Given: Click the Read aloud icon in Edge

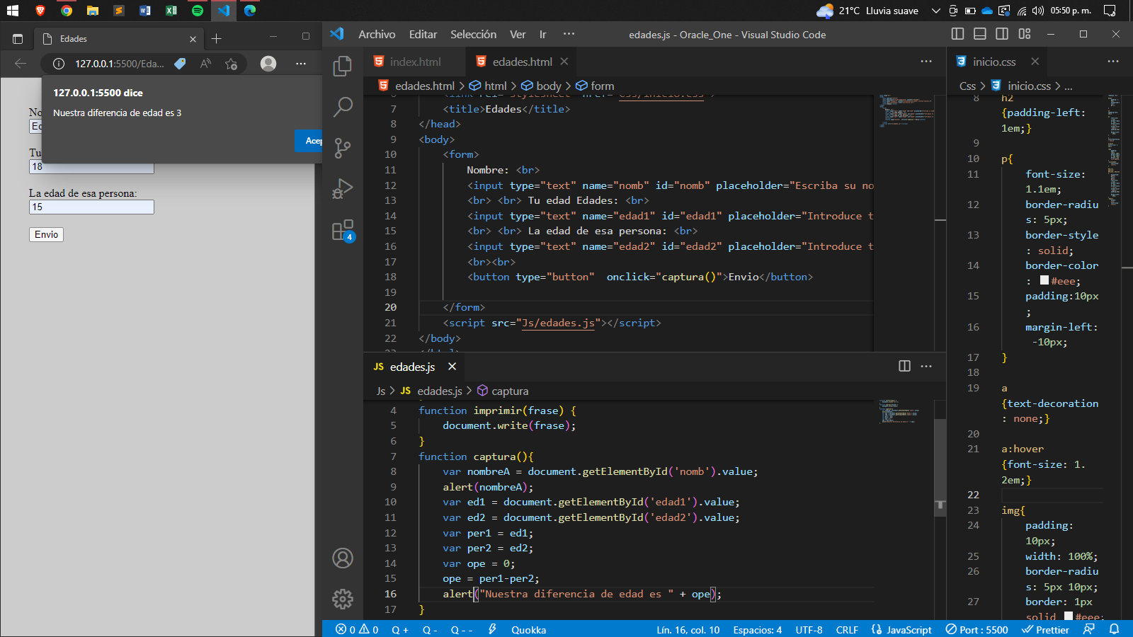Looking at the screenshot, I should tap(205, 64).
